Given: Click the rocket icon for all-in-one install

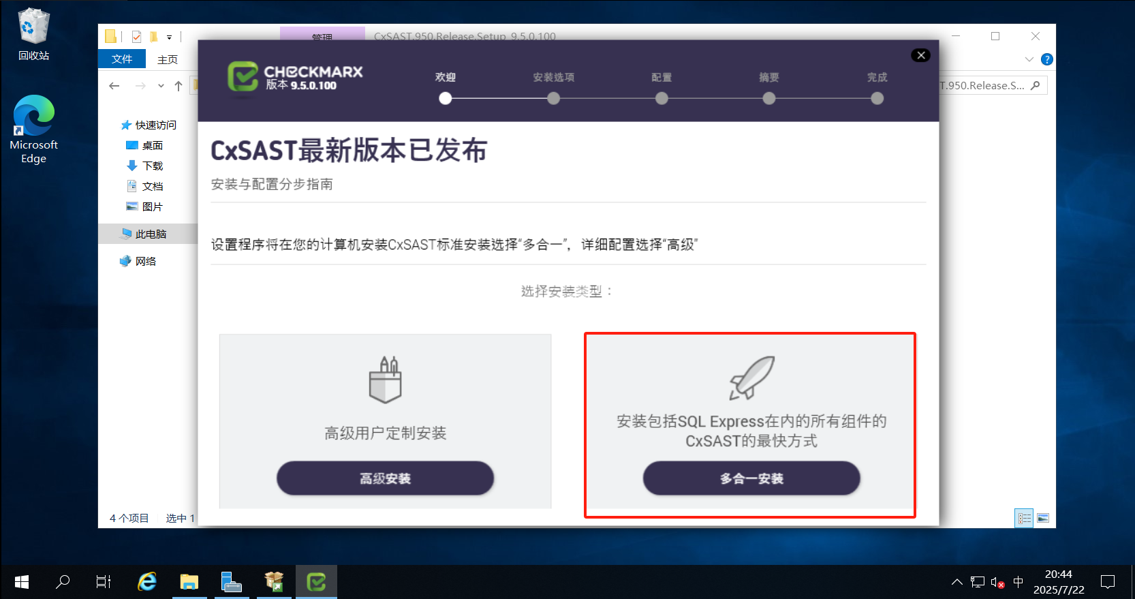Looking at the screenshot, I should pos(752,378).
